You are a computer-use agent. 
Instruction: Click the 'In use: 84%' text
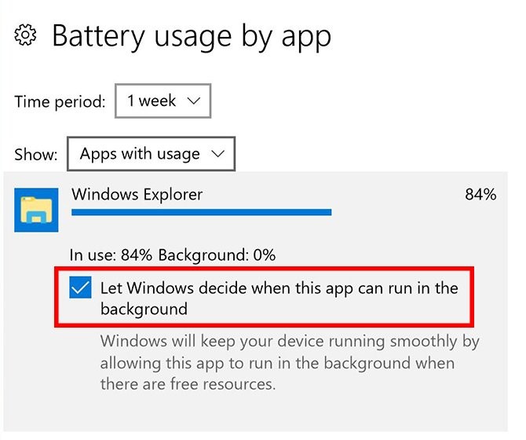pyautogui.click(x=111, y=255)
